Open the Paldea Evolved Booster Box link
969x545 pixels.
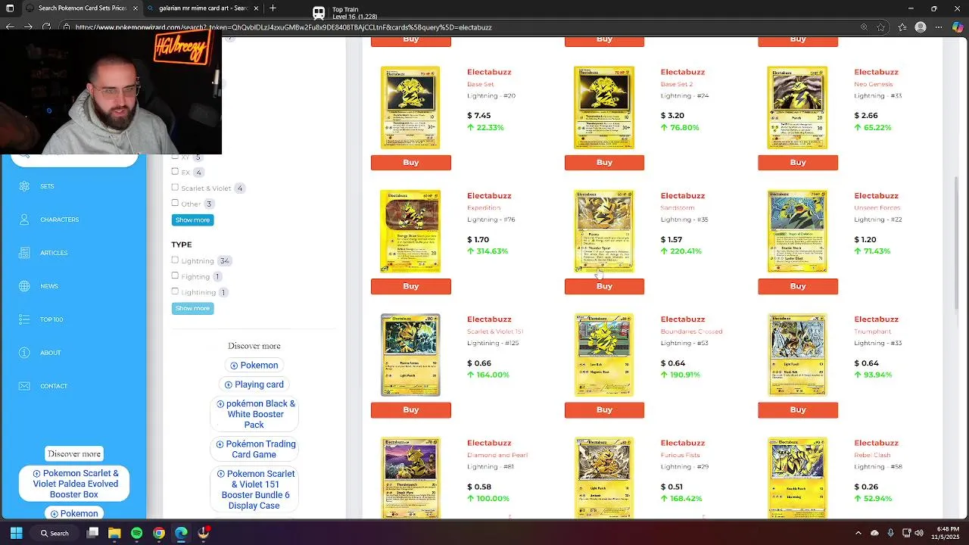pos(74,484)
